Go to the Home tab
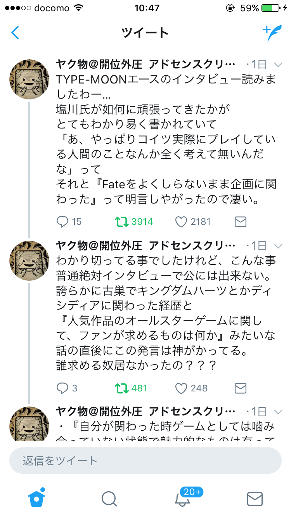The height and width of the screenshot is (518, 291). [37, 498]
